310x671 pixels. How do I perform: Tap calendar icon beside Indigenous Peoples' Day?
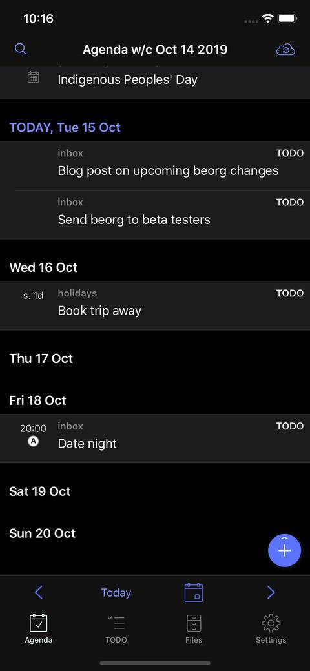tap(33, 77)
